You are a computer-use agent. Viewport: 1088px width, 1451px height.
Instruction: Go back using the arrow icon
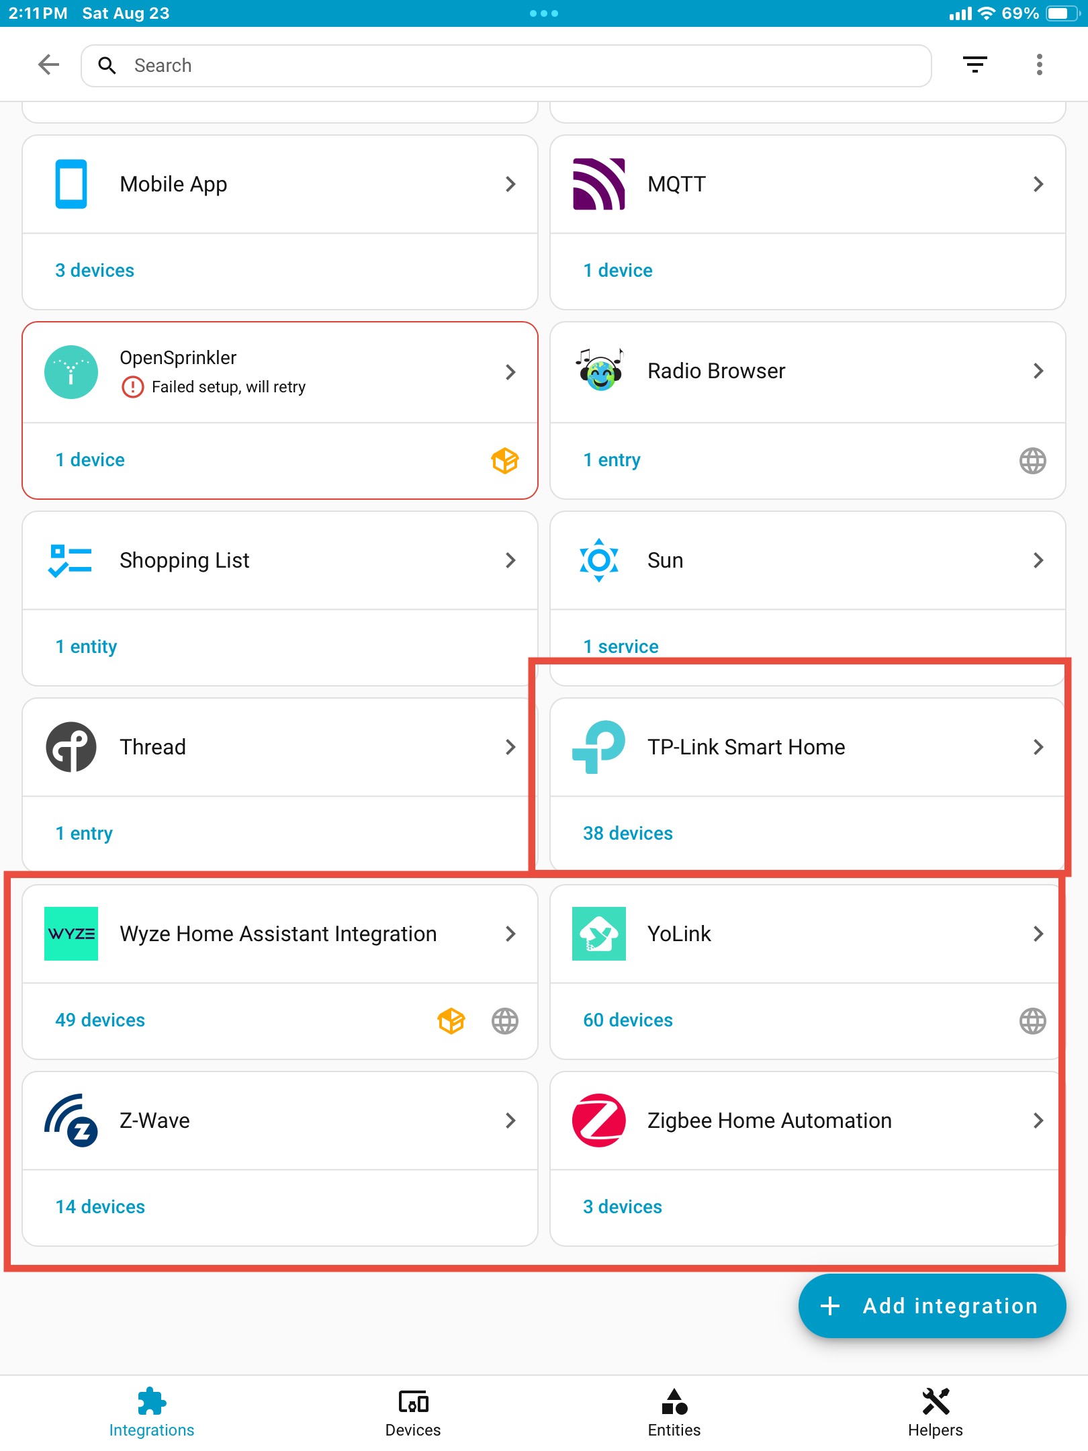49,65
